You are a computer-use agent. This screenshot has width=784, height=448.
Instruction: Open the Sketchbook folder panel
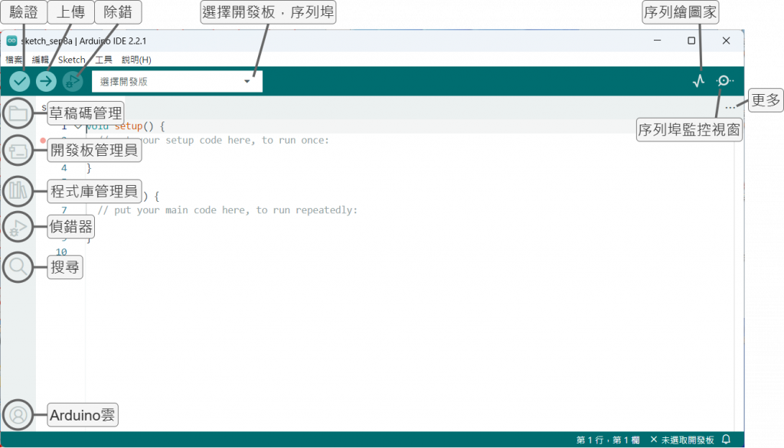(x=18, y=113)
